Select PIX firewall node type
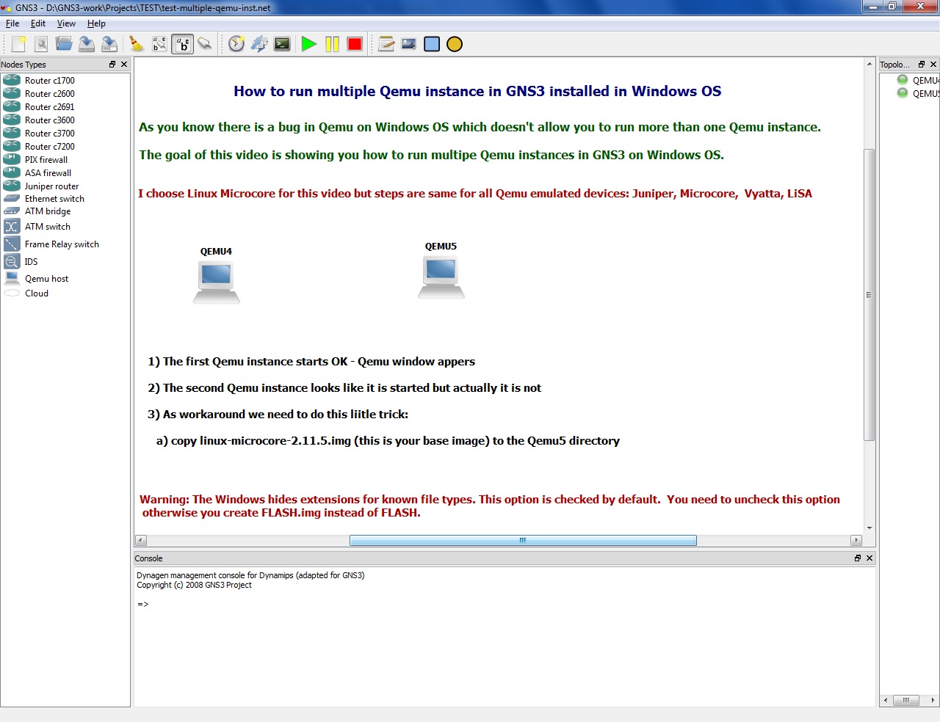The image size is (940, 722). point(46,160)
